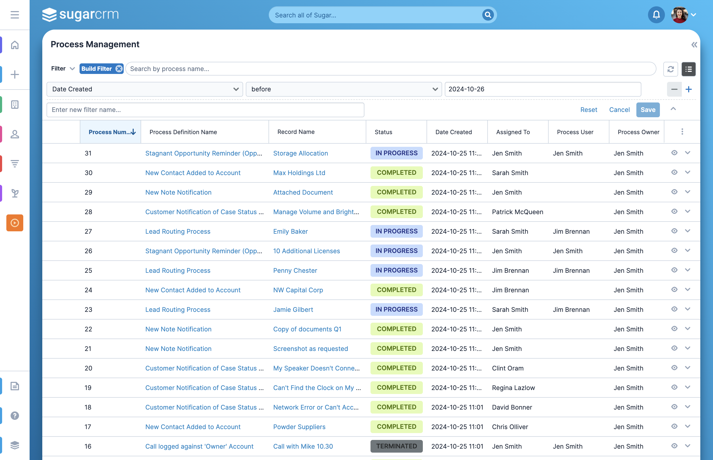Image resolution: width=713 pixels, height=460 pixels.
Task: Open Opportunities funnel icon in sidebar
Action: (x=15, y=163)
